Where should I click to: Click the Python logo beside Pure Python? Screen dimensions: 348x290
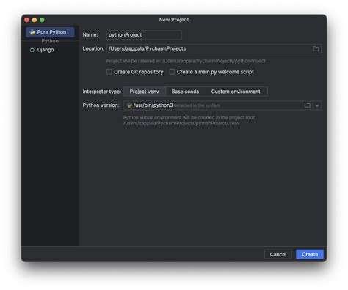coord(32,32)
